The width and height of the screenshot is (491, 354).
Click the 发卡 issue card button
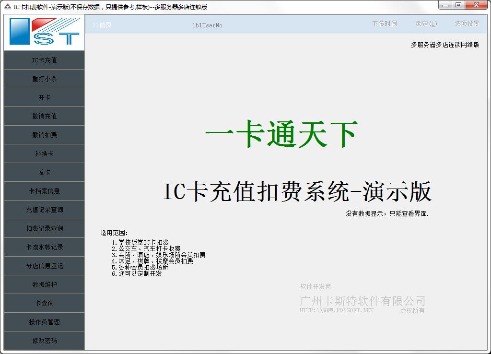(x=44, y=172)
